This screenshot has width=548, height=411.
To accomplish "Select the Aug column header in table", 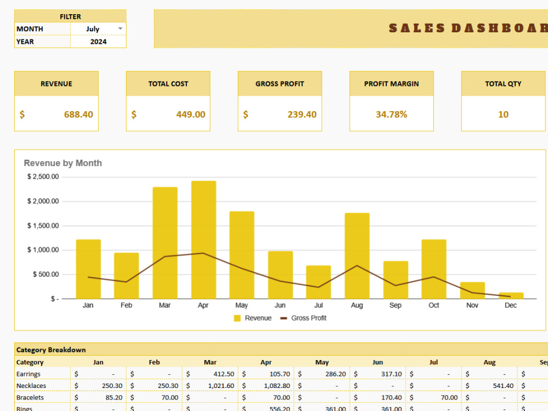I will click(489, 362).
